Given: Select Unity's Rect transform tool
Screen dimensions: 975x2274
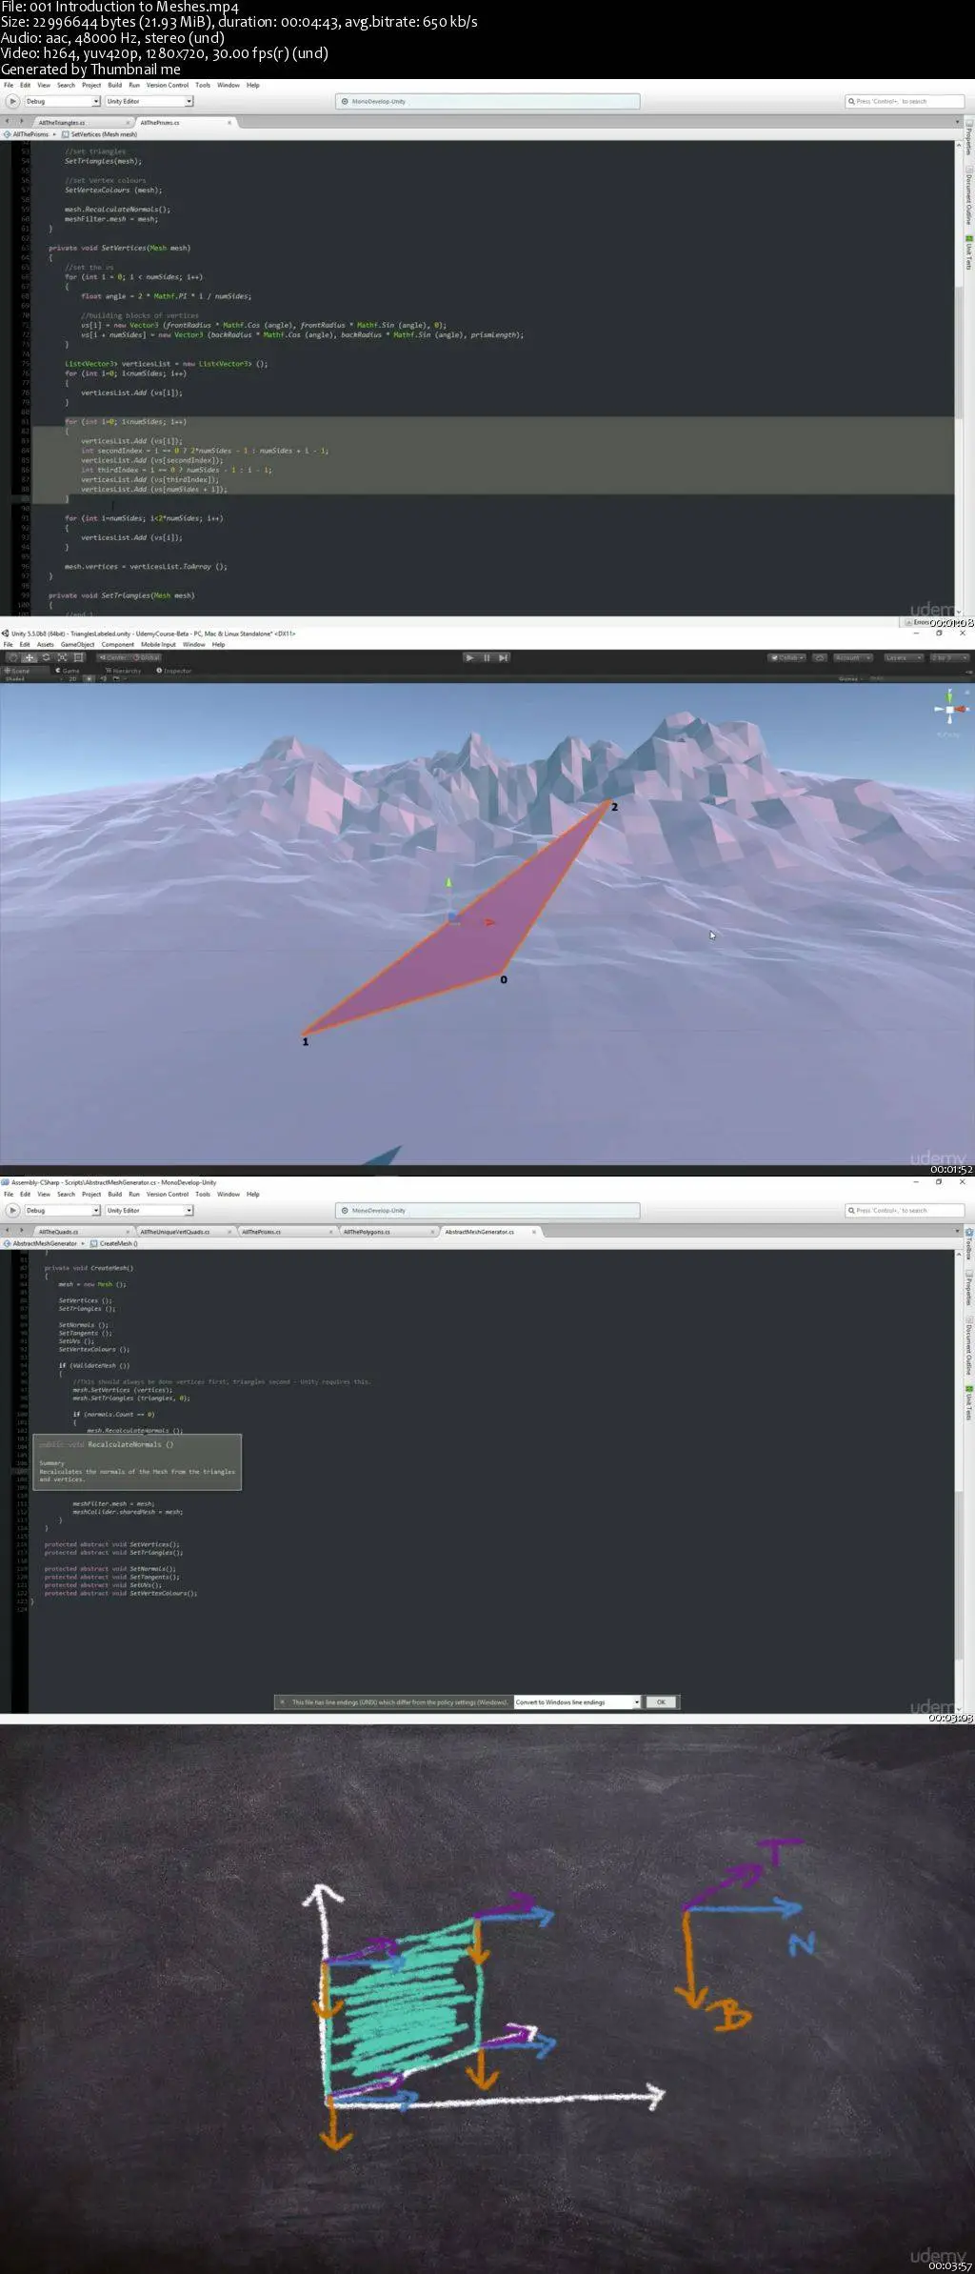Looking at the screenshot, I should tap(78, 657).
